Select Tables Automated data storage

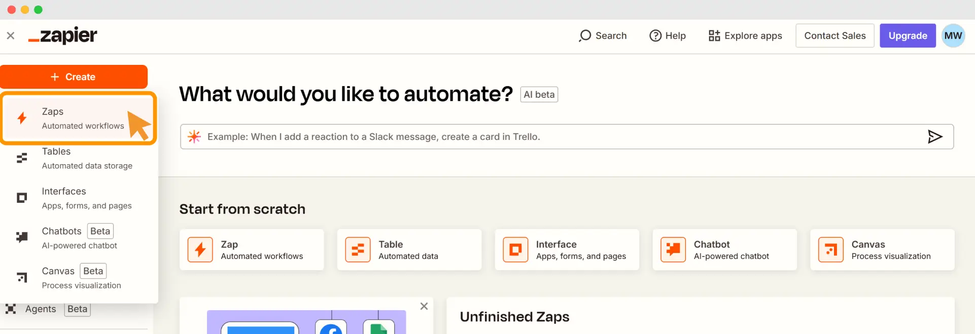pos(78,158)
